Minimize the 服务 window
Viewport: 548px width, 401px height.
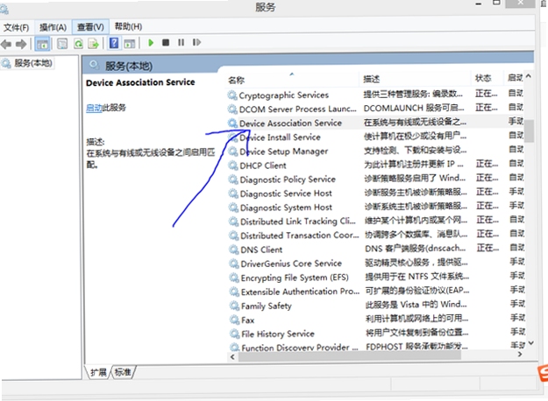coord(479,4)
